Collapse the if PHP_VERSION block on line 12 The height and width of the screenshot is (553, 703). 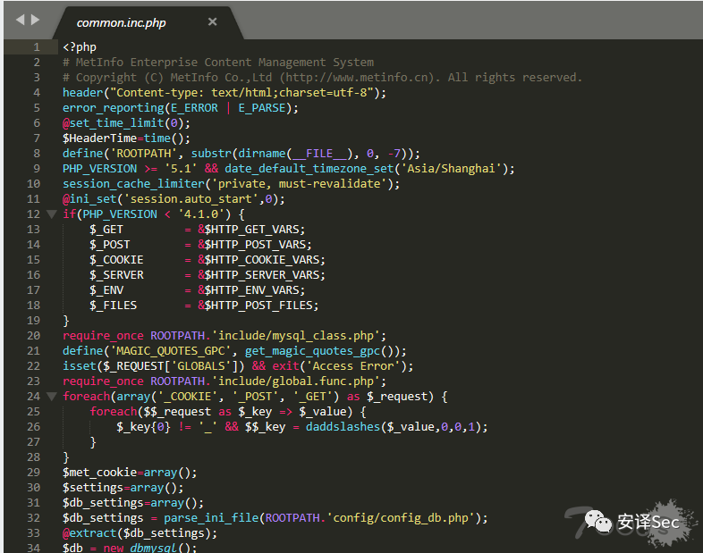pos(51,214)
